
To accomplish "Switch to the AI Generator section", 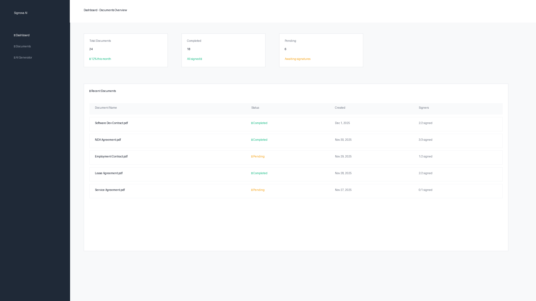I will tap(24, 57).
